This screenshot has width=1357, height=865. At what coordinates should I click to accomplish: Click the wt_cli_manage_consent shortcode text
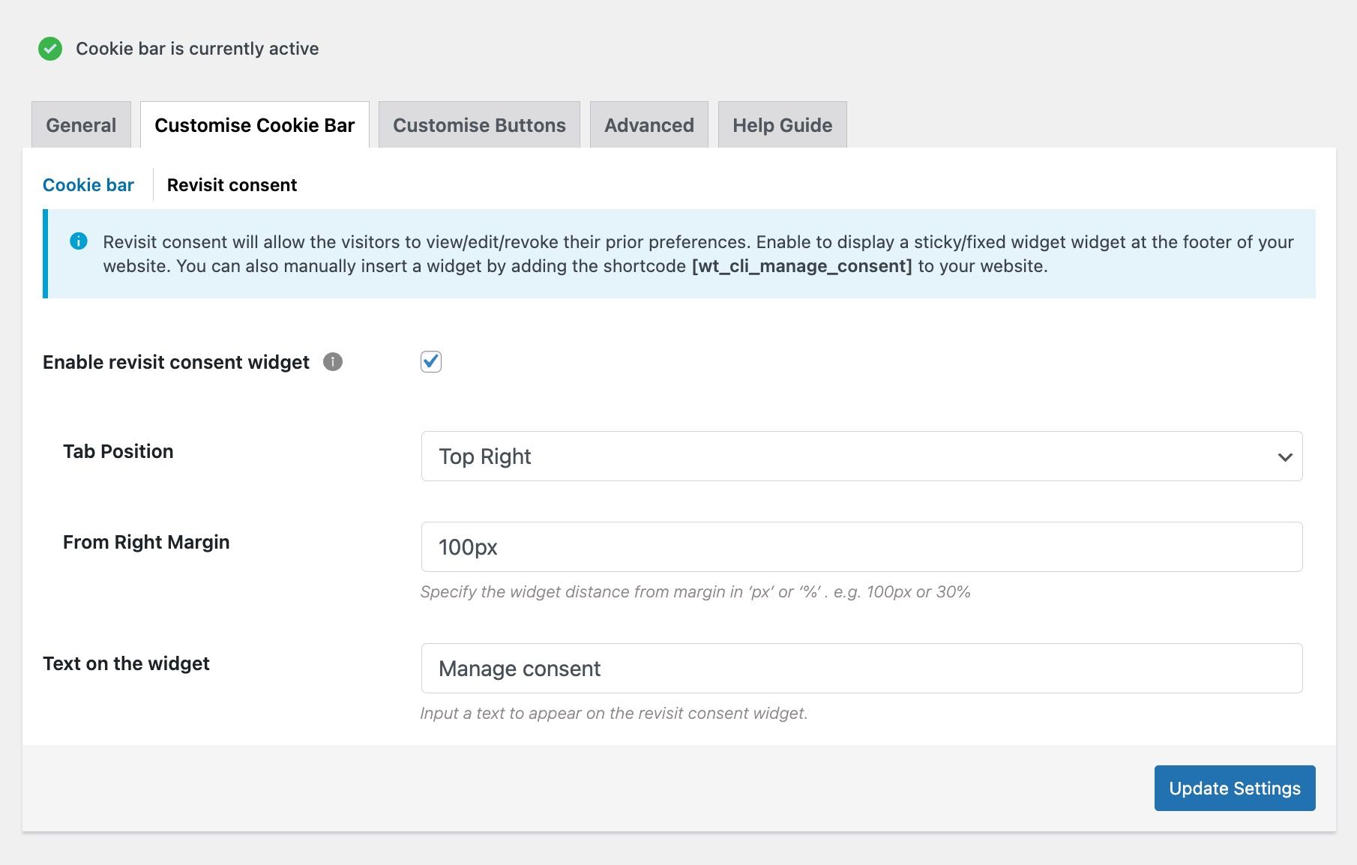pyautogui.click(x=802, y=266)
